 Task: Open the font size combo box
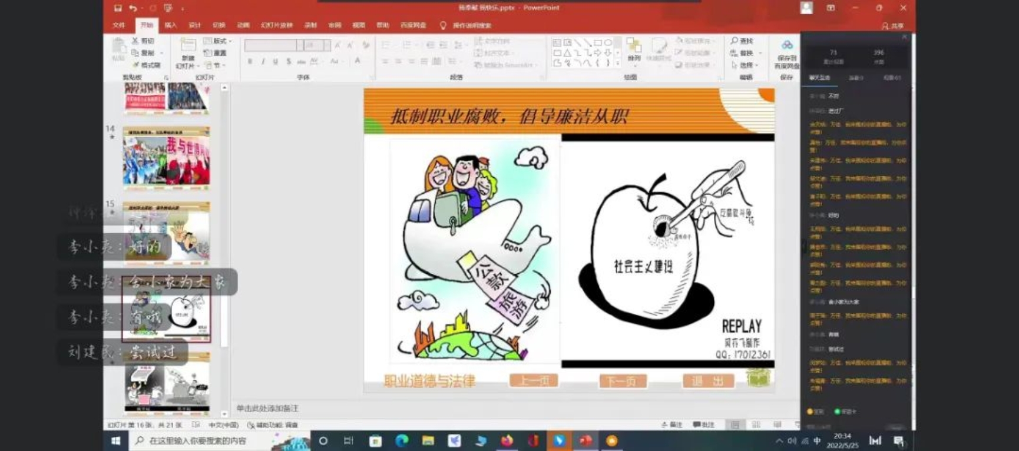point(317,45)
